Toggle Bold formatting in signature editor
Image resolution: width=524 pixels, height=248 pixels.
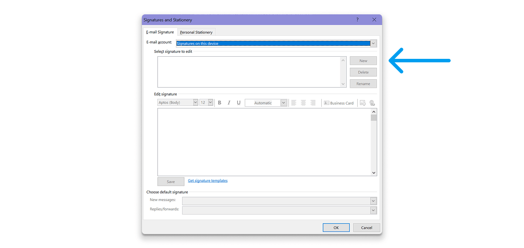[x=220, y=103]
